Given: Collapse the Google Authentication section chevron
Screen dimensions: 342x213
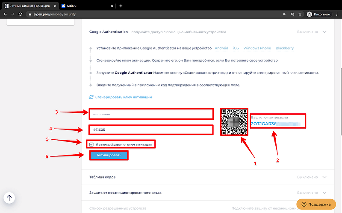Looking at the screenshot, I should coord(324,32).
